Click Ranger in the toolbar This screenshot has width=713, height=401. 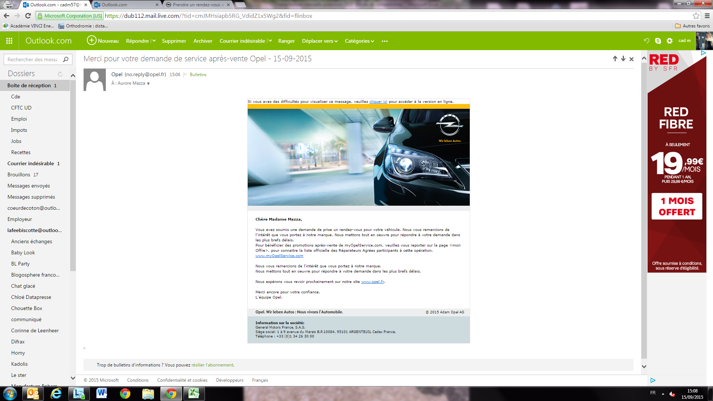point(286,41)
